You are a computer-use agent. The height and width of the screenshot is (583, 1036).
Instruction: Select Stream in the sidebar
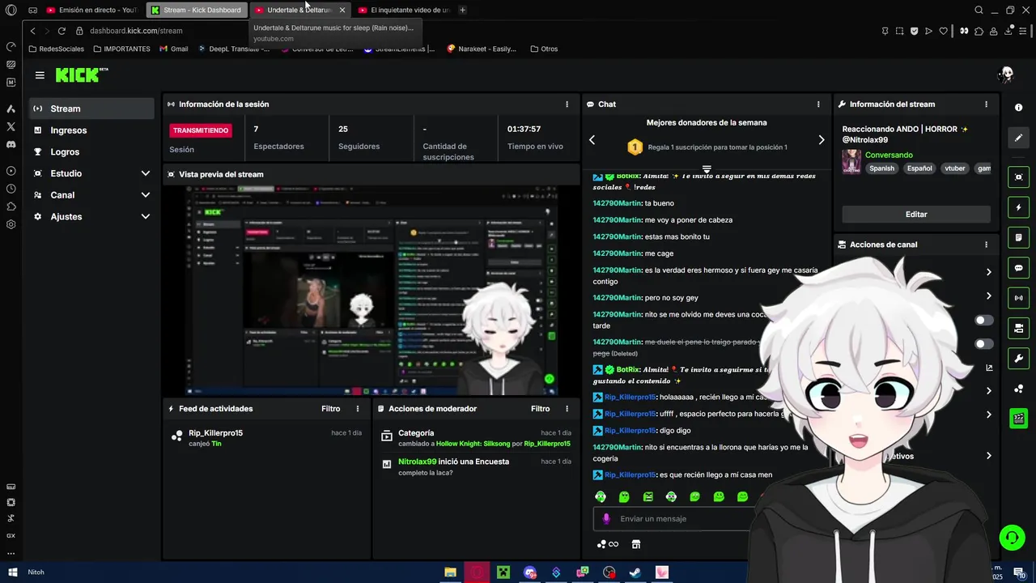[91, 109]
